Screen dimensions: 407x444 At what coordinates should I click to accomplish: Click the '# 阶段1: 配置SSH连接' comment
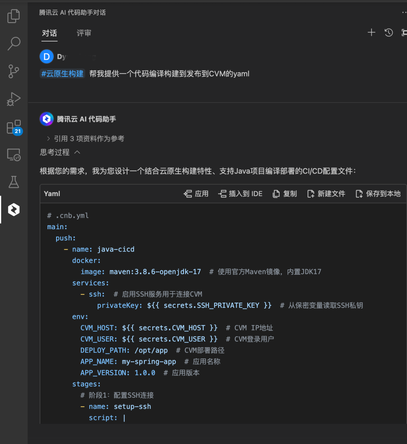point(117,395)
